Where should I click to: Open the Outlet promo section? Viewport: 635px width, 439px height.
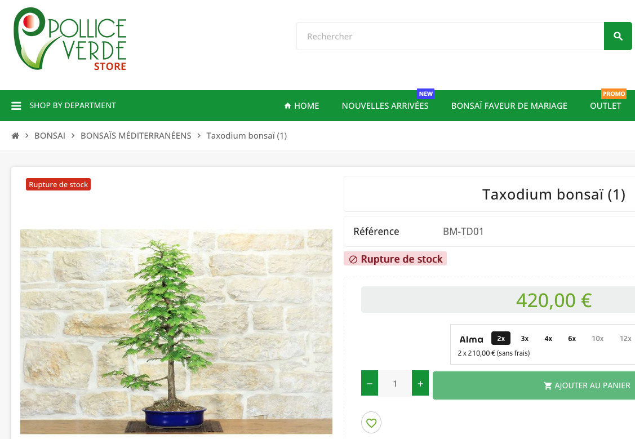606,106
